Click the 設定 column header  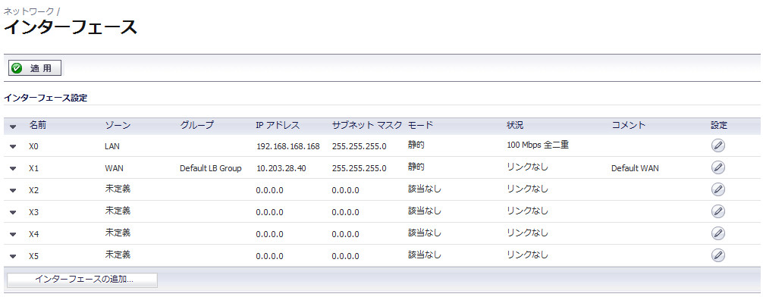pyautogui.click(x=719, y=125)
